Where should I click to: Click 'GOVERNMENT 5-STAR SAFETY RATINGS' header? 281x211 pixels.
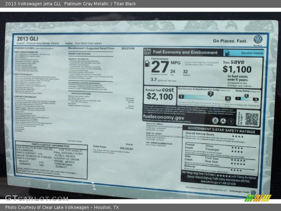point(221,130)
